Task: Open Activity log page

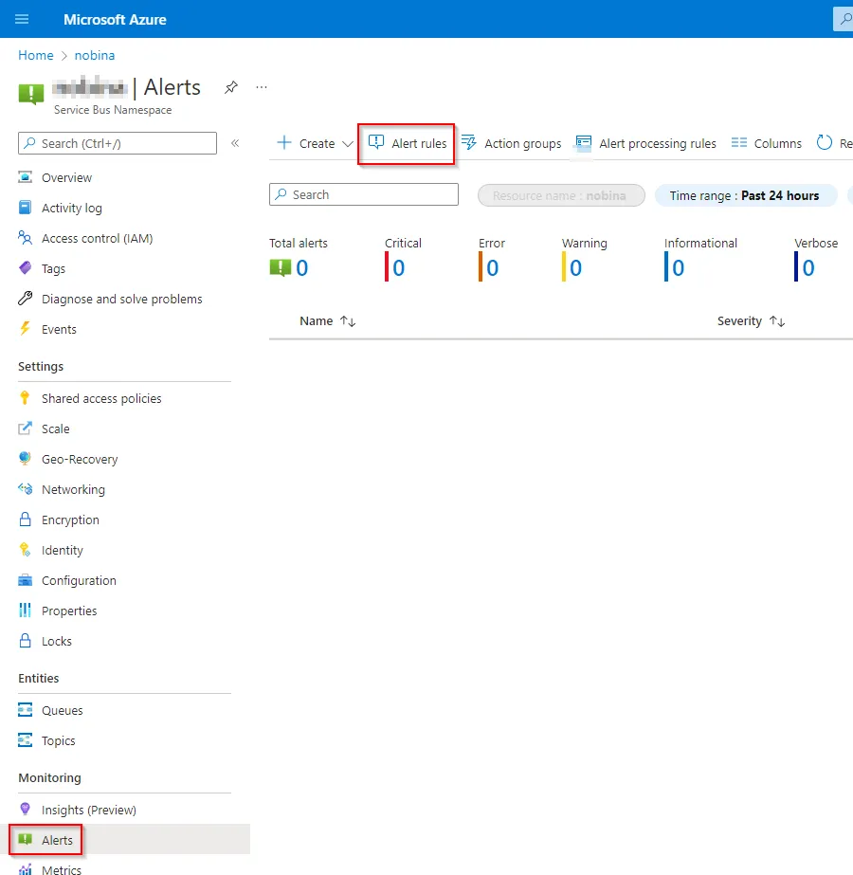Action: (72, 209)
